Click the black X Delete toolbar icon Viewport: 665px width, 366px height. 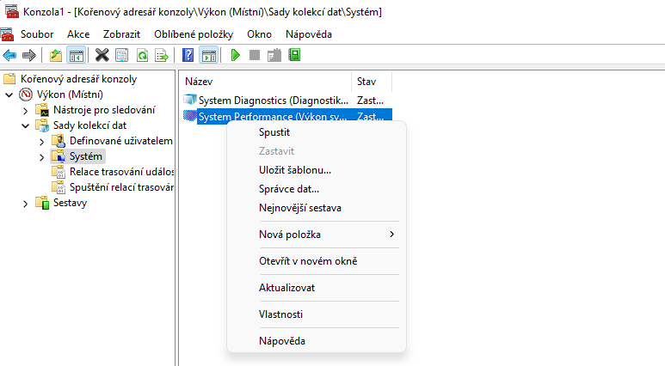point(102,55)
